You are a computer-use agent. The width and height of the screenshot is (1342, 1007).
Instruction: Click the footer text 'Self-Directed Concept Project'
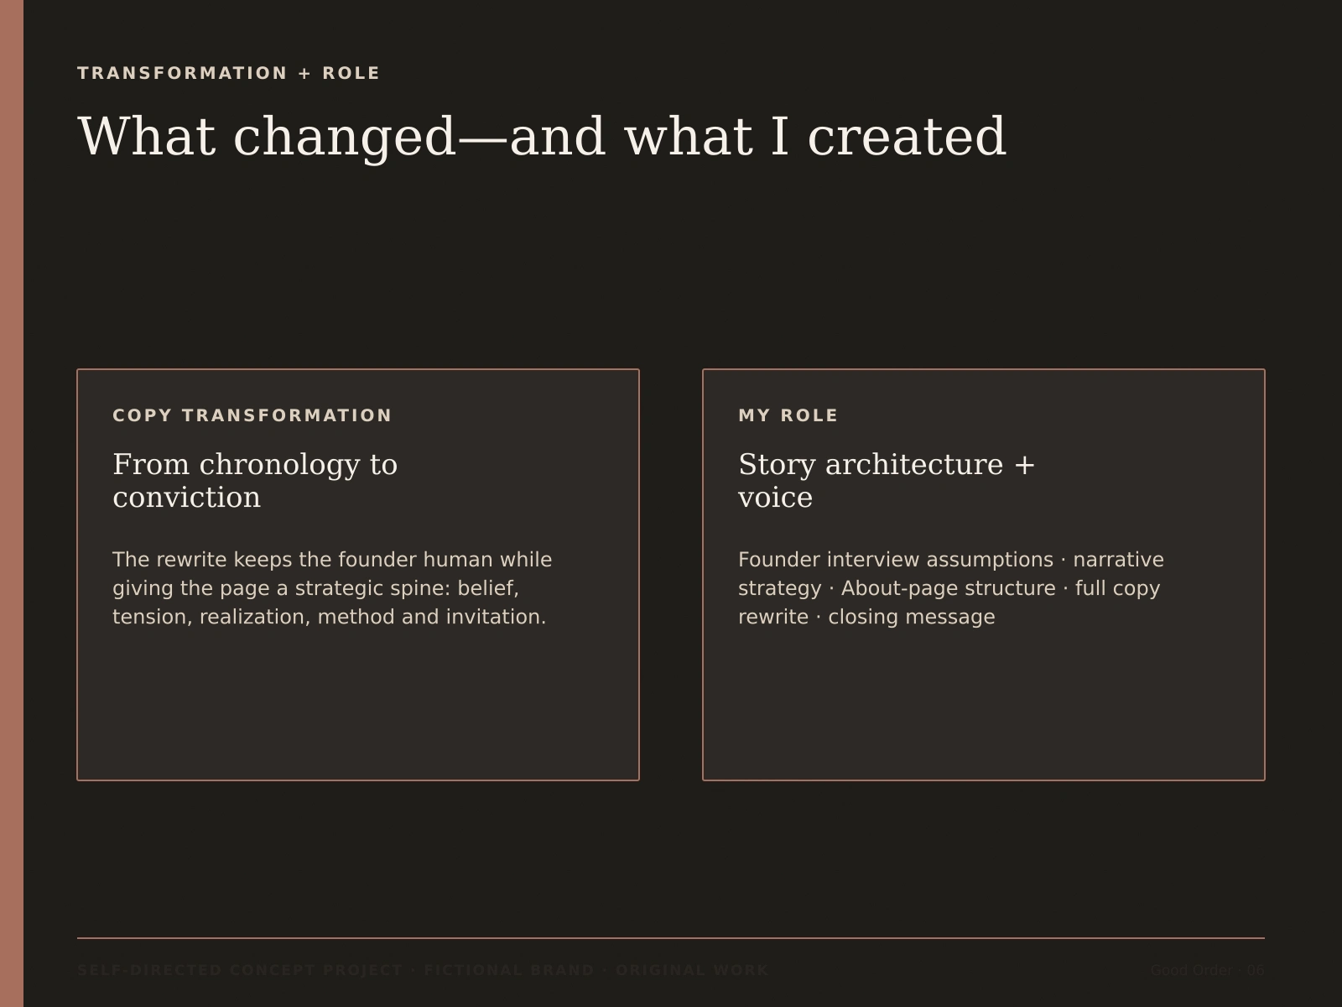pyautogui.click(x=240, y=970)
